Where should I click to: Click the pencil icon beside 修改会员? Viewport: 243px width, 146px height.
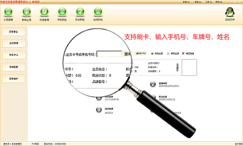pos(168,53)
